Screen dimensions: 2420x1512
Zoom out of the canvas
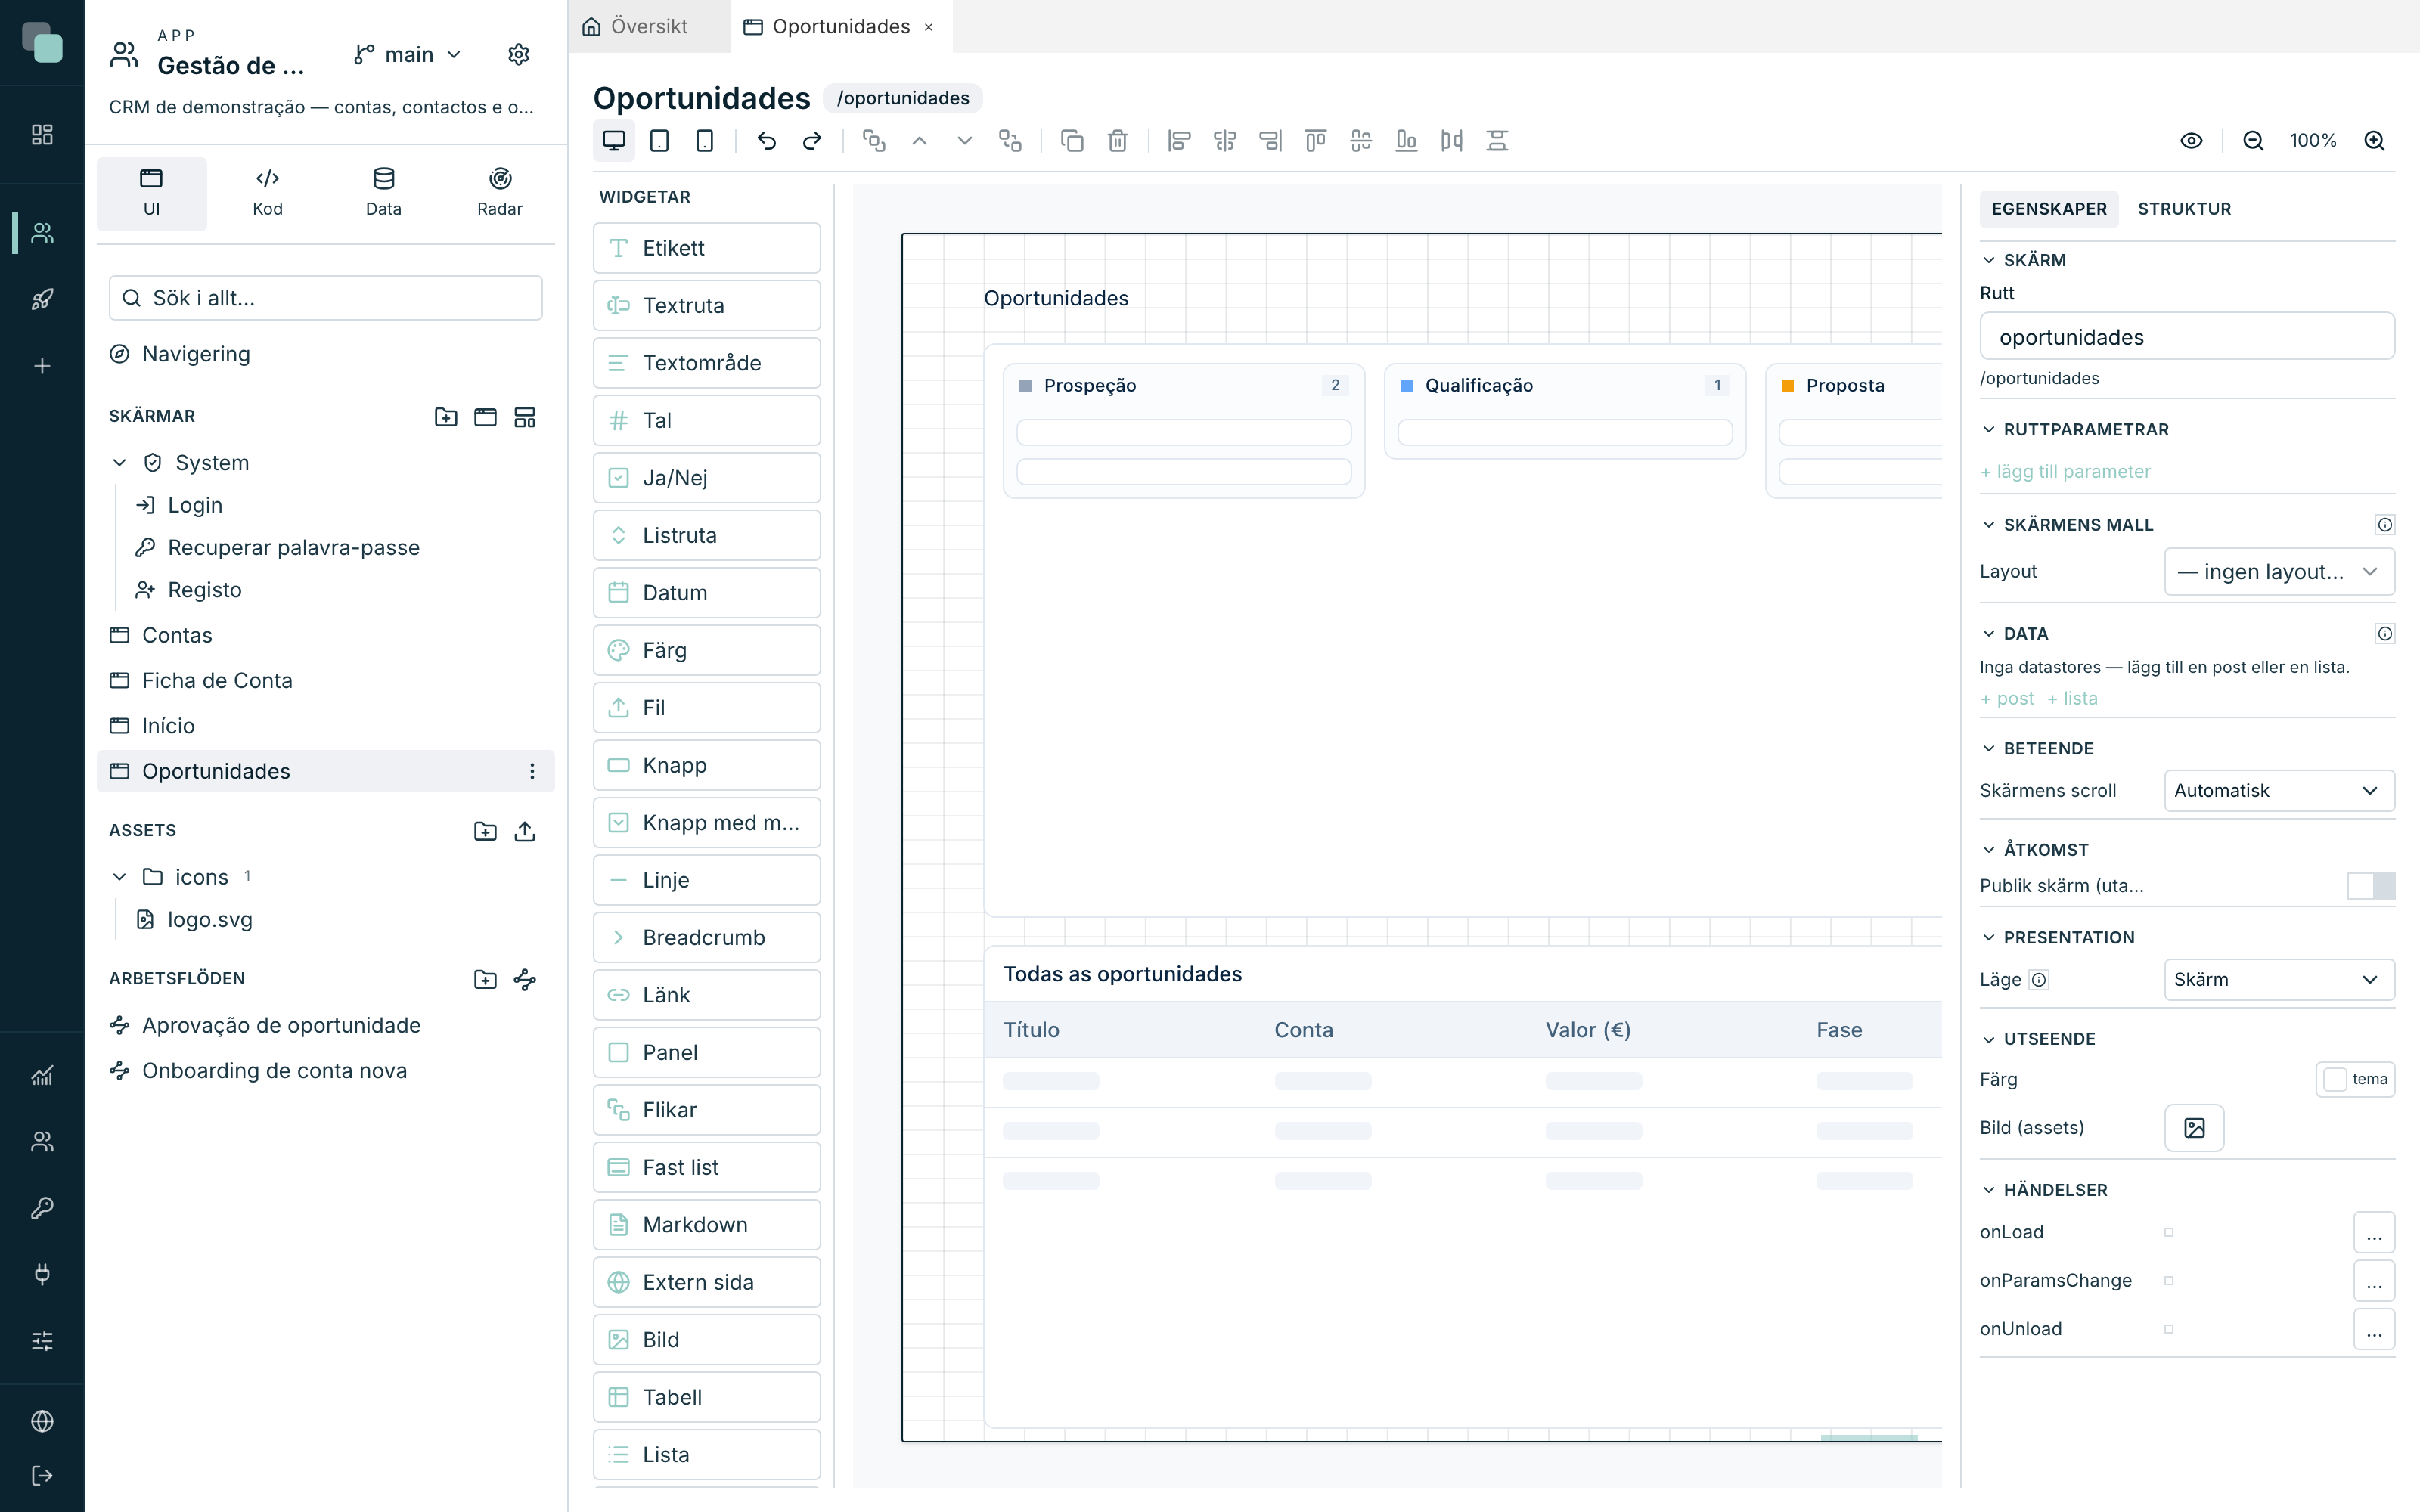(2253, 141)
